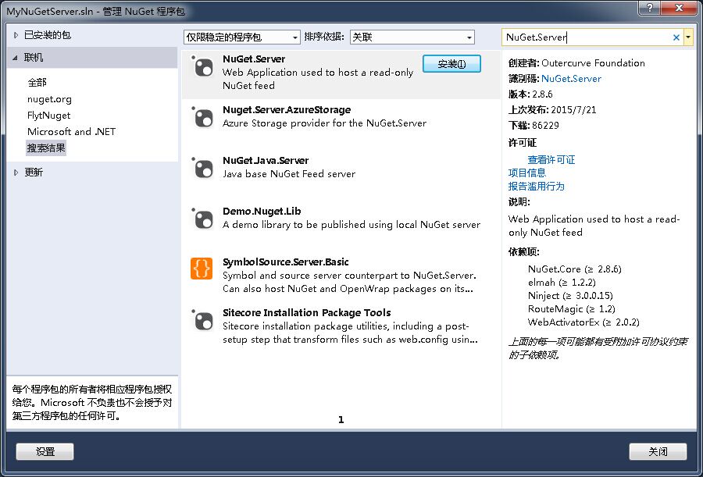Select the nuget.org source

pos(49,99)
